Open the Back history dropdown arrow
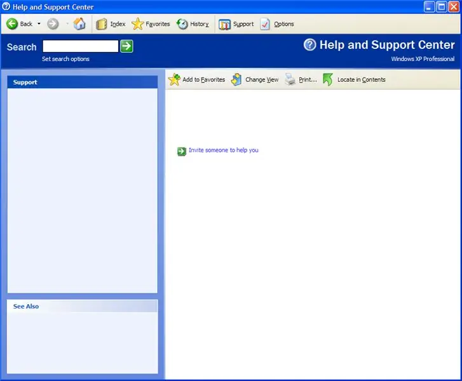 click(39, 24)
